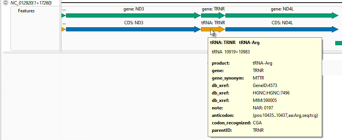342x140 pixels.
Task: Select the blue CDS: ND3 arrow
Action: click(133, 29)
